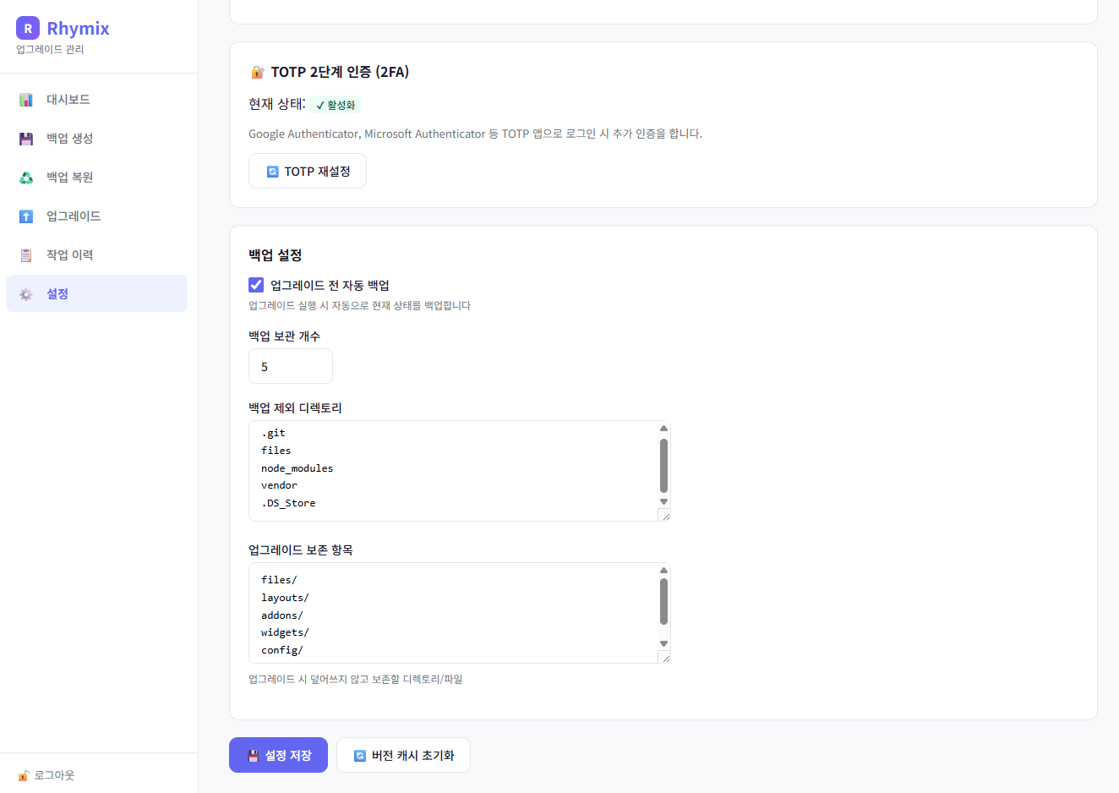Click the TOTP 재설정 button

point(308,171)
